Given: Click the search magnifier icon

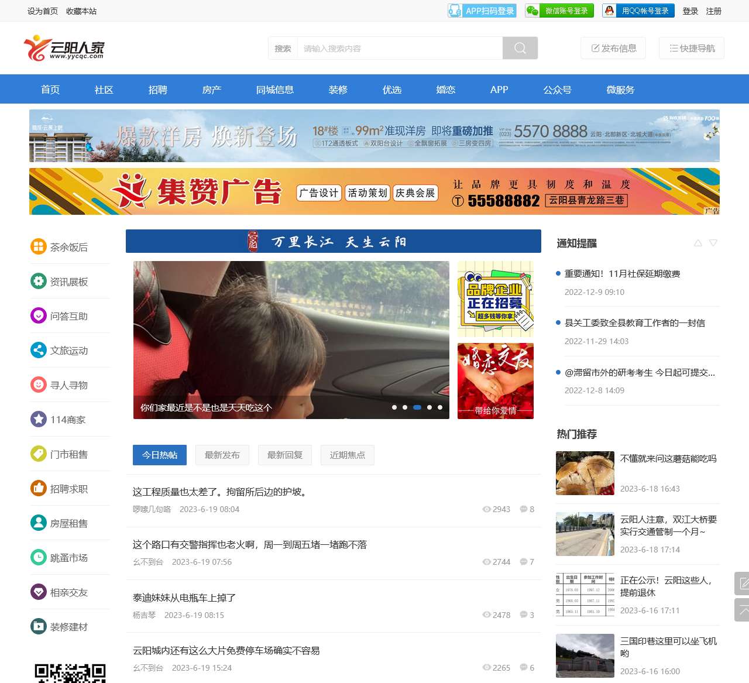Looking at the screenshot, I should click(520, 48).
